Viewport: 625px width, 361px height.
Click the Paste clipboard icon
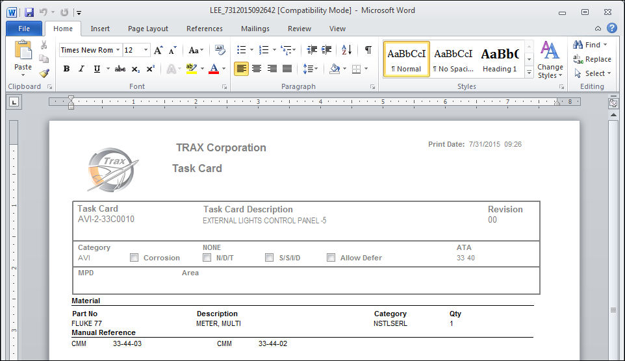click(23, 51)
